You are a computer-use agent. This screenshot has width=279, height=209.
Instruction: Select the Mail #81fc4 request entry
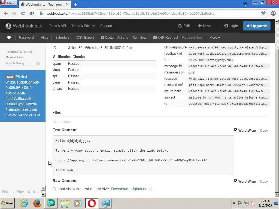click(x=23, y=96)
